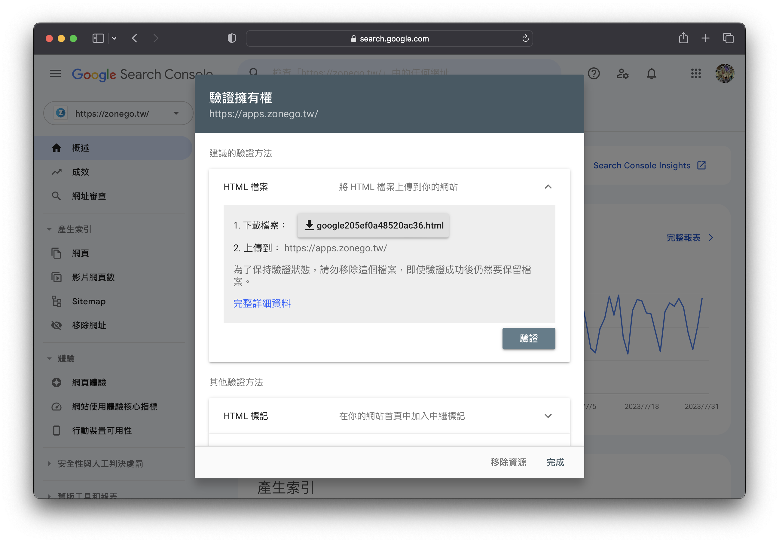
Task: Open the 行動裝置可用性 mobile usability item
Action: 113,431
